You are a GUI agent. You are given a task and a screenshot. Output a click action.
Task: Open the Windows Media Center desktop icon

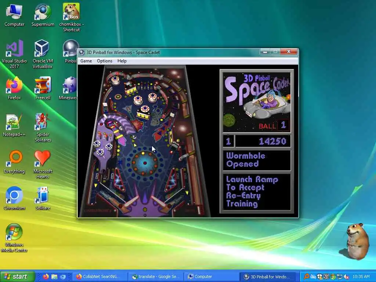tap(14, 238)
